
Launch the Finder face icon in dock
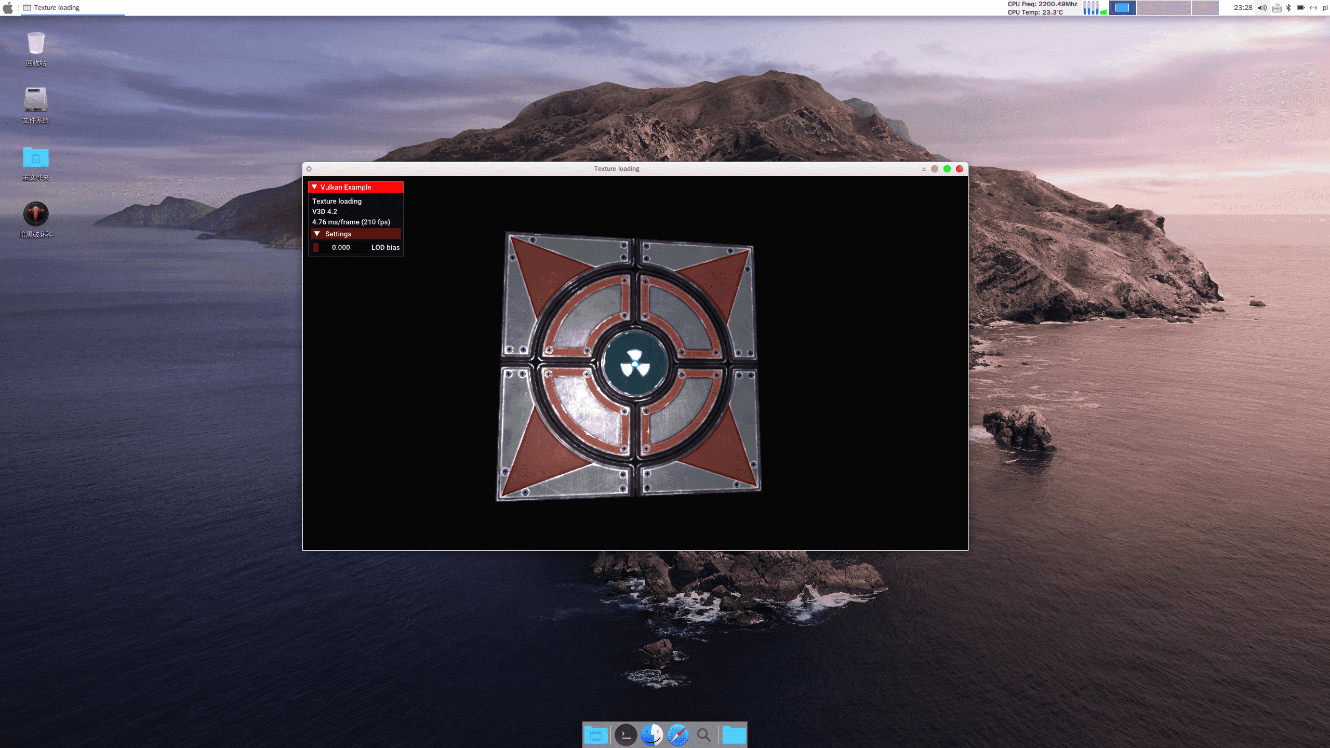pyautogui.click(x=651, y=735)
